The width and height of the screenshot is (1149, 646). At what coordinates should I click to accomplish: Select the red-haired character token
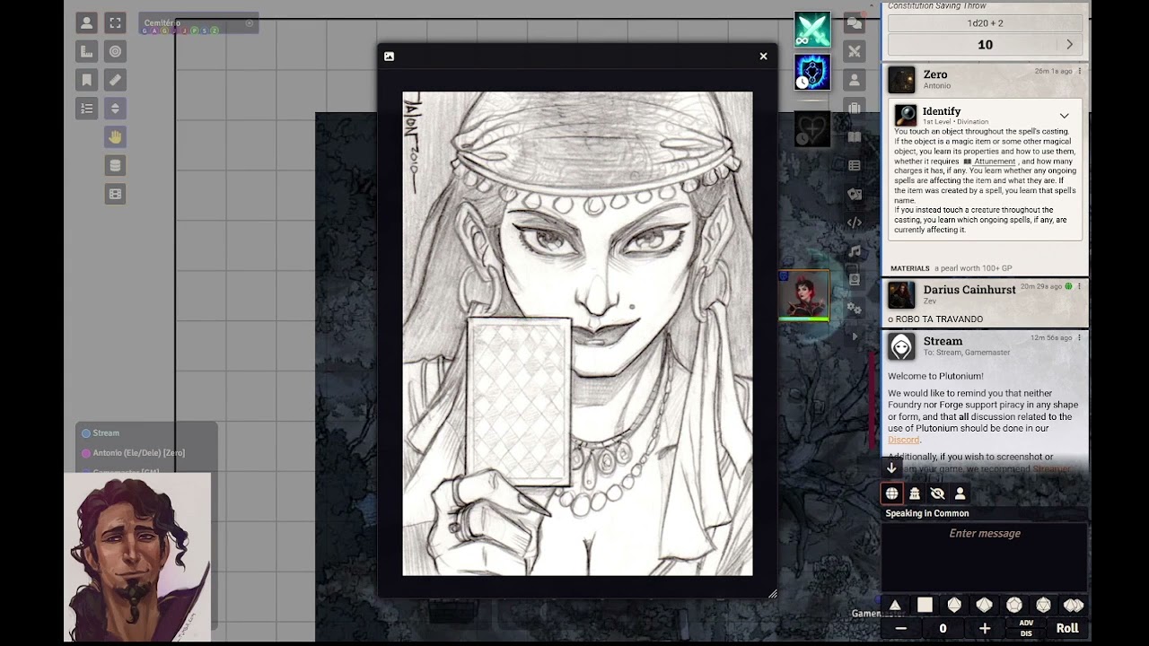point(804,295)
